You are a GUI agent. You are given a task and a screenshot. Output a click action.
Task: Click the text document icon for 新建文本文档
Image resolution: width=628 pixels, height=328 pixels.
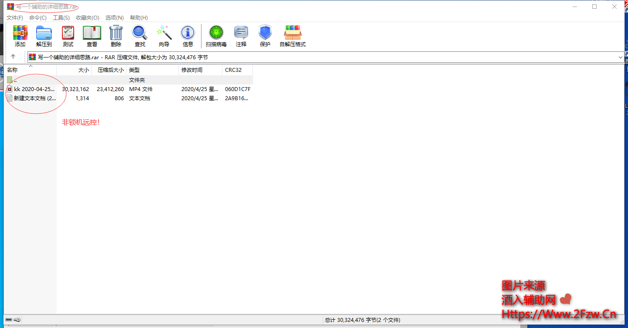pyautogui.click(x=10, y=98)
